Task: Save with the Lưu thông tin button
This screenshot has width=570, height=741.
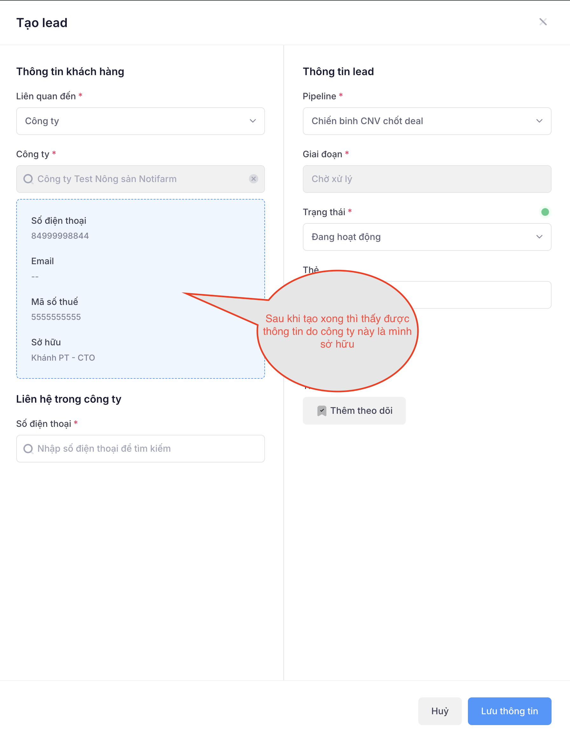Action: (509, 711)
